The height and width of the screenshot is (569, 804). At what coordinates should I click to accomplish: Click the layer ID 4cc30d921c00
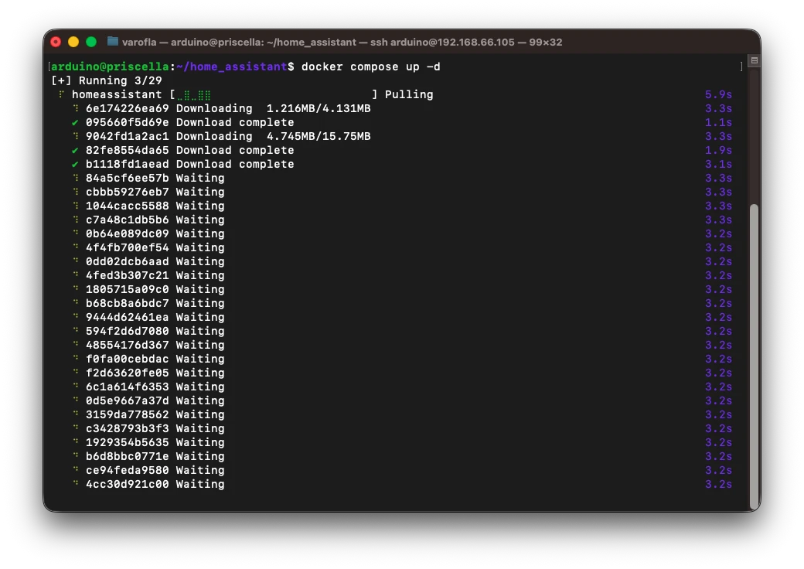tap(127, 484)
